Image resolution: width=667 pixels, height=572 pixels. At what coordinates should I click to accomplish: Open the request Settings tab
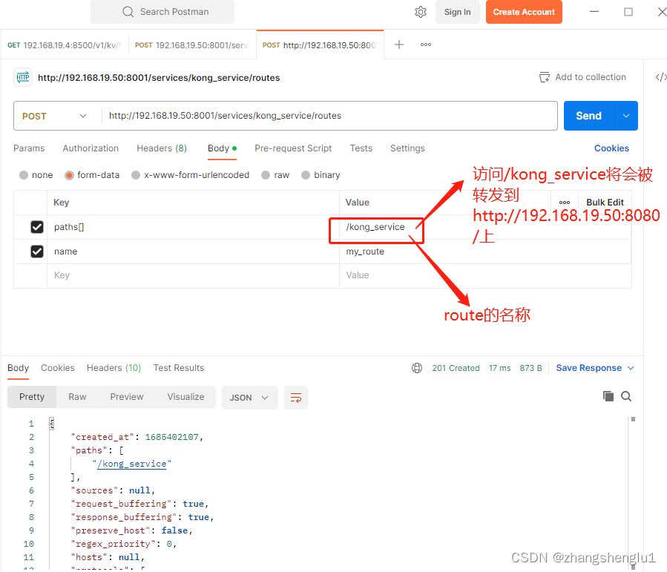(x=407, y=148)
